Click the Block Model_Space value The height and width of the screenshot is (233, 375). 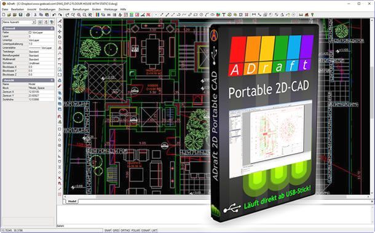pos(41,88)
